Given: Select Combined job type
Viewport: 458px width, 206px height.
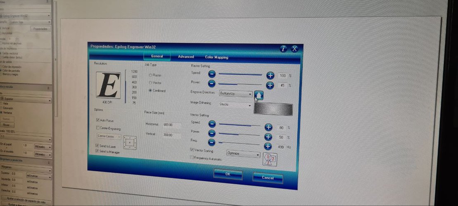Looking at the screenshot, I should click(x=150, y=91).
